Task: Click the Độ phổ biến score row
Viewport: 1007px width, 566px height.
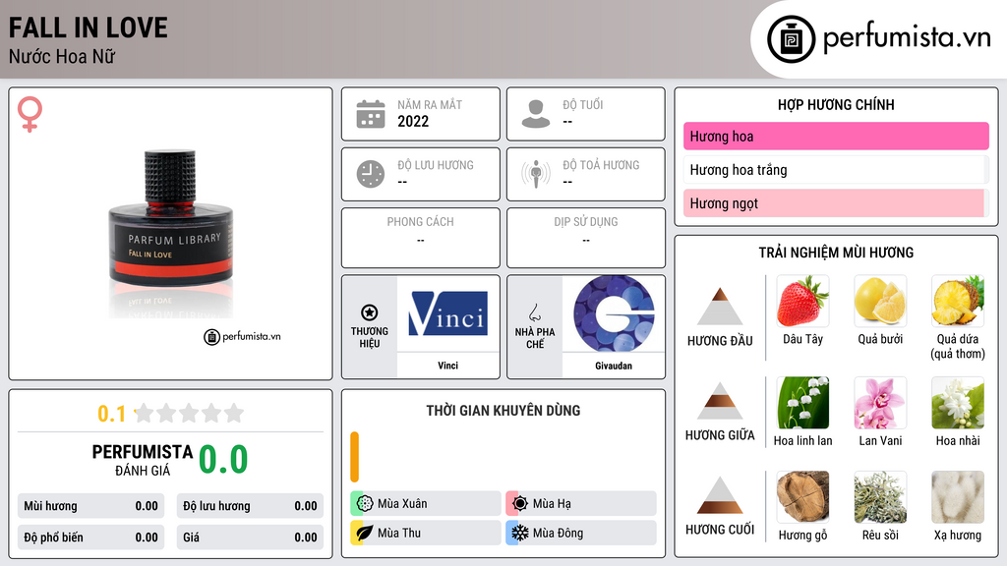Action: pyautogui.click(x=90, y=538)
